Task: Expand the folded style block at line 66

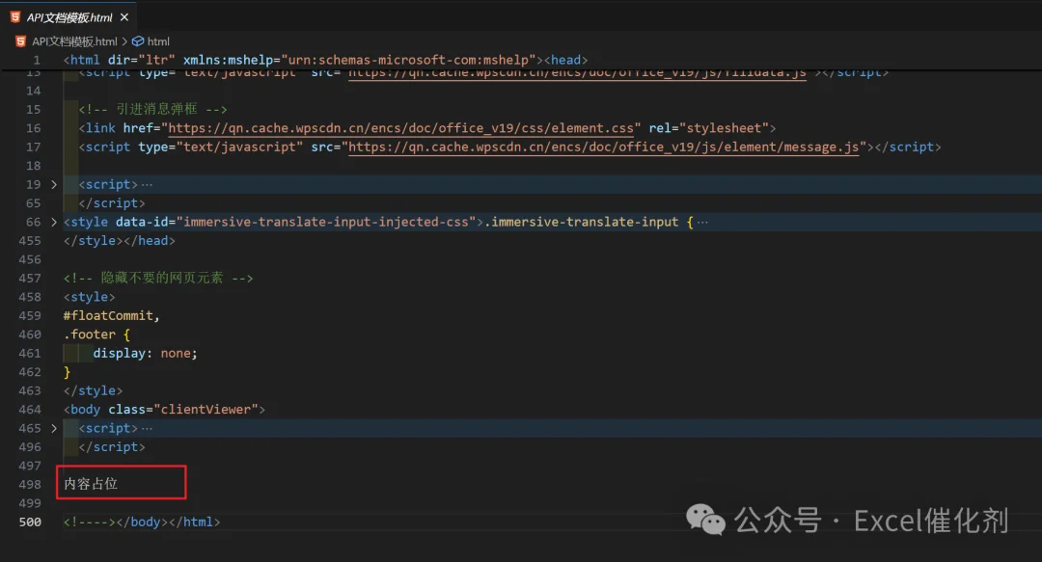Action: [54, 222]
